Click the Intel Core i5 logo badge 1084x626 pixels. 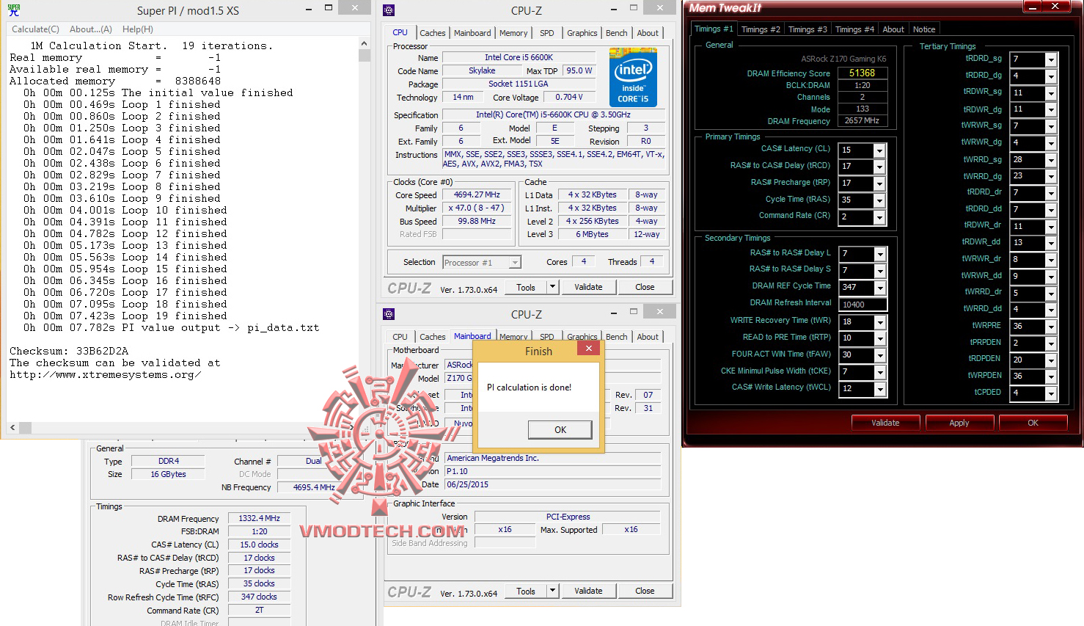(x=633, y=77)
